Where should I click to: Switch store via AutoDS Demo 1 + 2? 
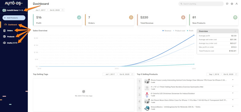pos(13,10)
